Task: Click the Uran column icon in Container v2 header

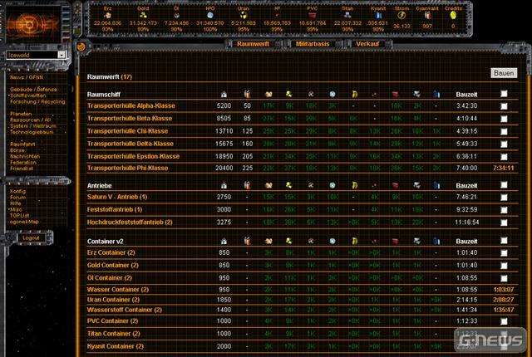Action: [x=354, y=241]
